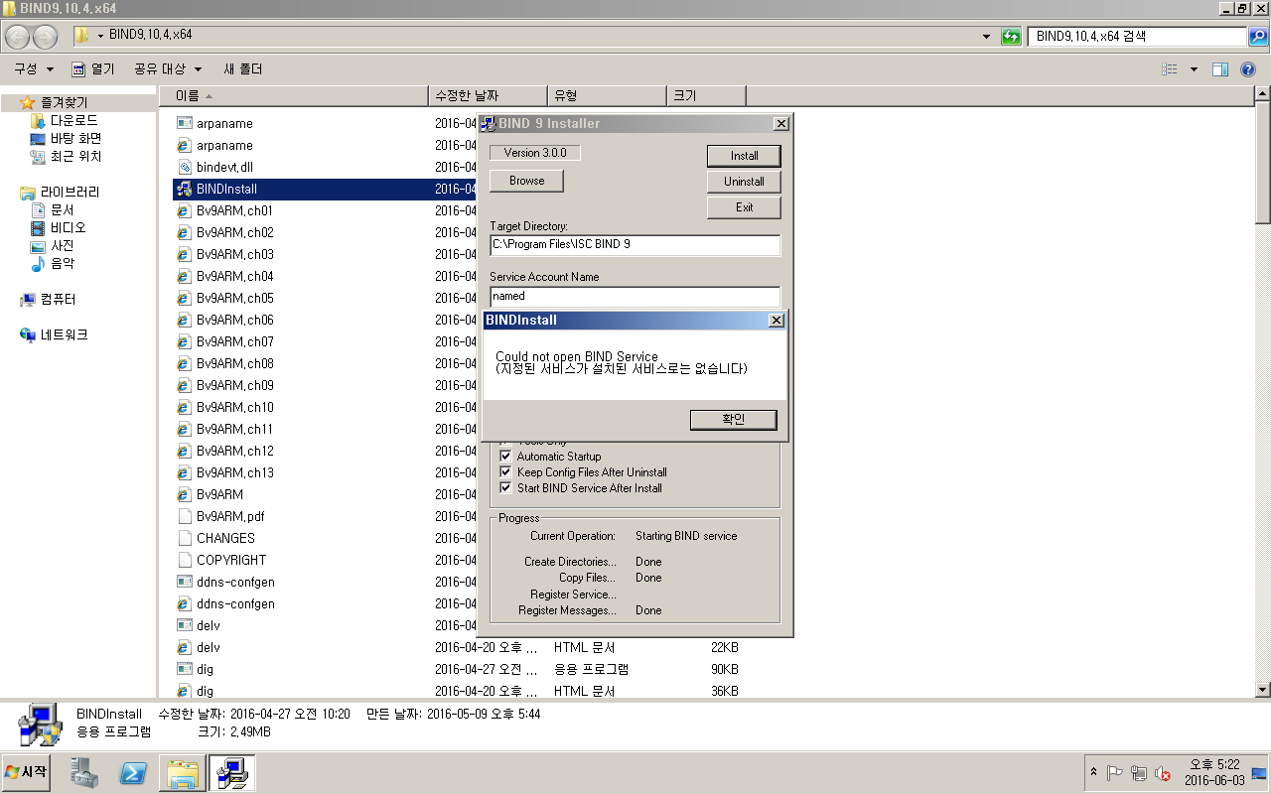
Task: Click the muted volume tray icon
Action: click(1162, 773)
